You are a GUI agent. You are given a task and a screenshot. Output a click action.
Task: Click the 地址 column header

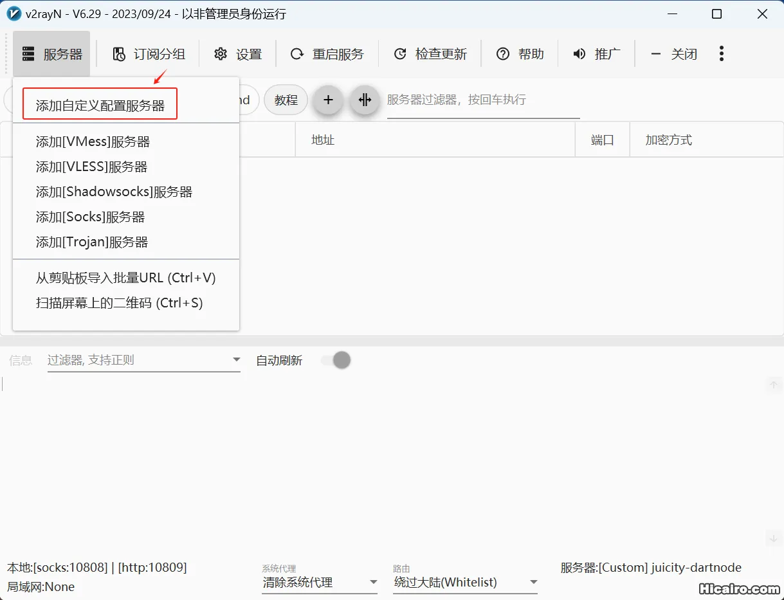pyautogui.click(x=435, y=140)
